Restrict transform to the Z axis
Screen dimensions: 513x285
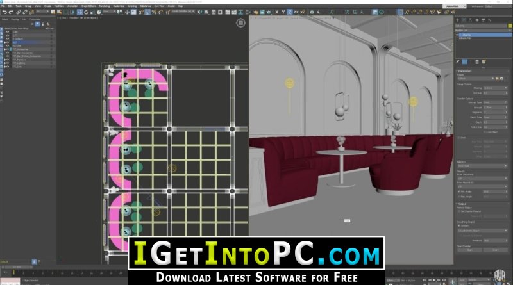point(289,12)
